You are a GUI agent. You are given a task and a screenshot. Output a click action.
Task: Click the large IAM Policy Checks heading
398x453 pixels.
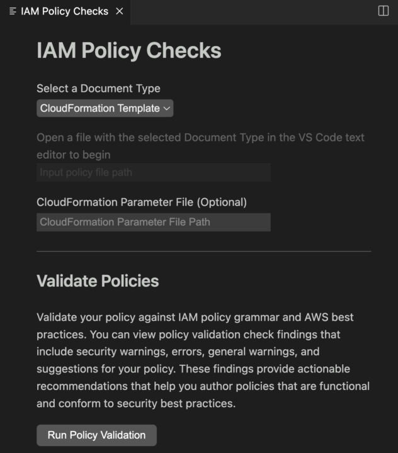129,50
